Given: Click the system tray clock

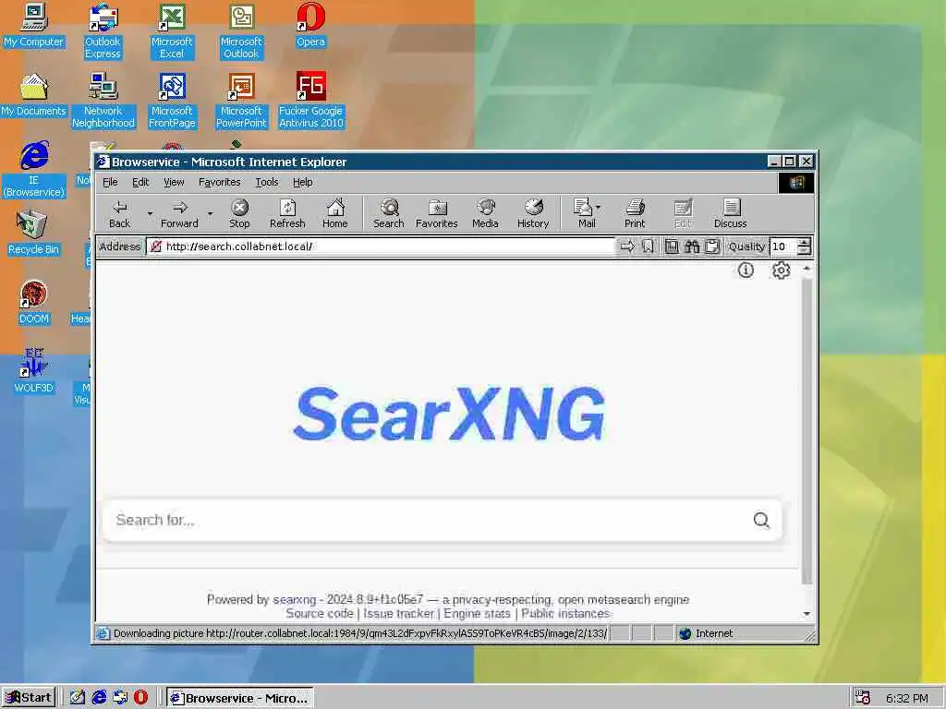Looking at the screenshot, I should click(907, 698).
